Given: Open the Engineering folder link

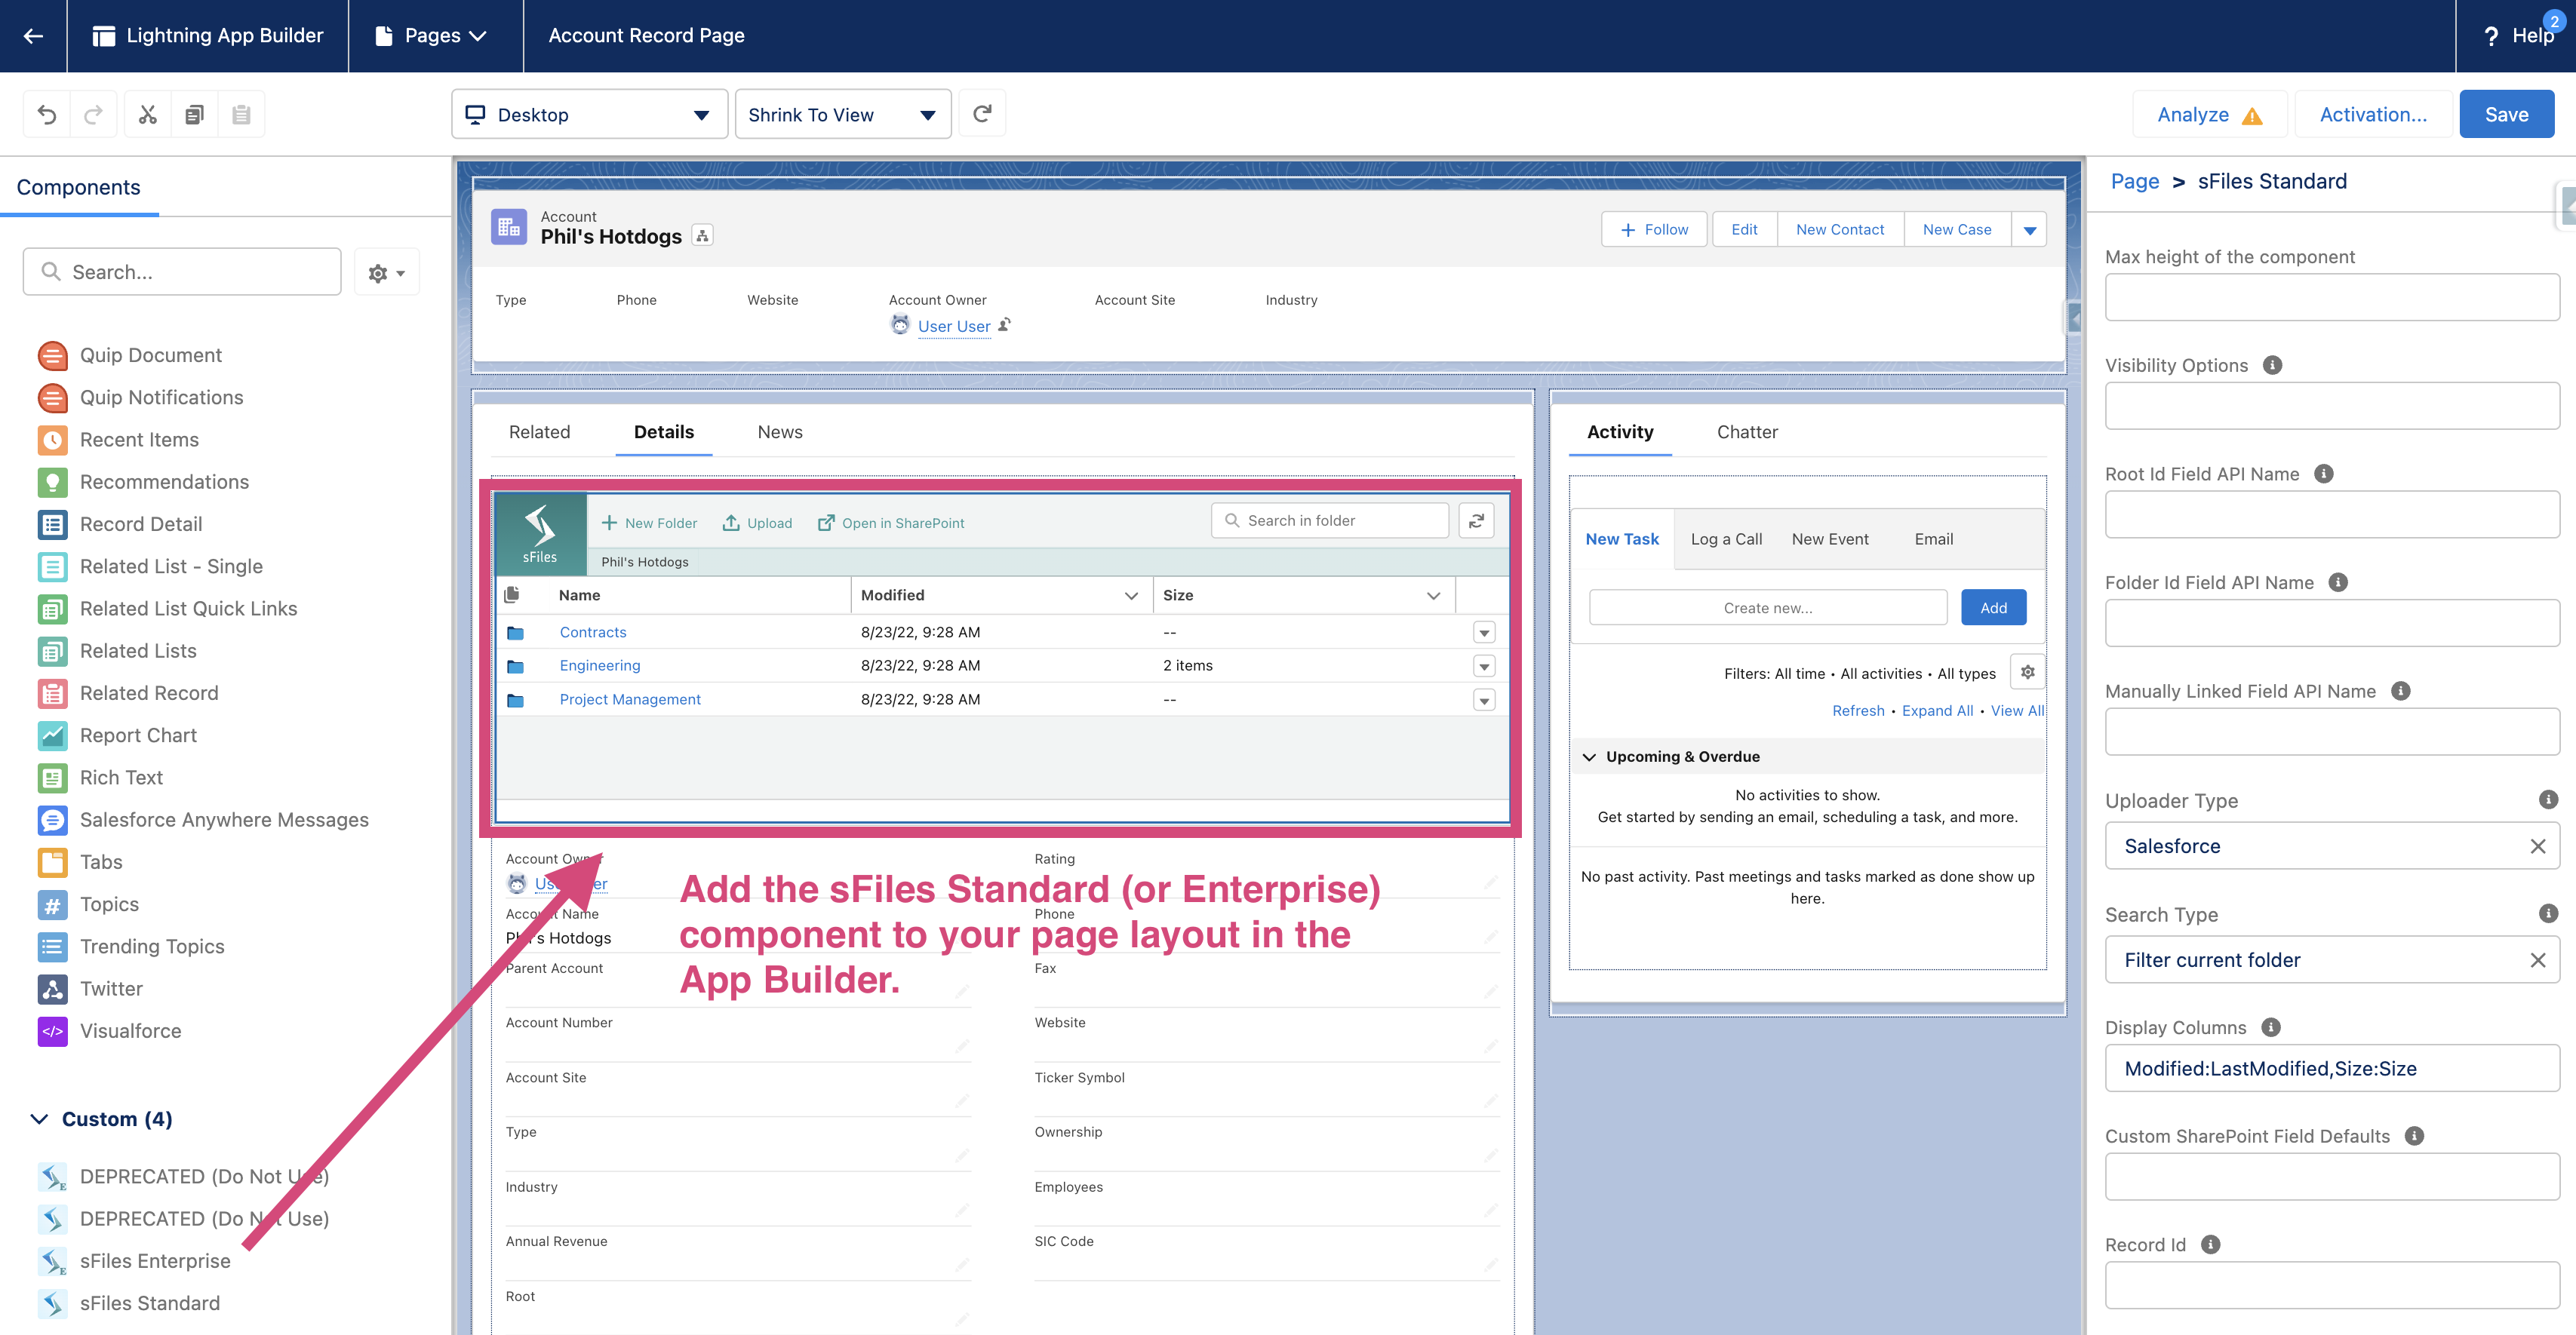Looking at the screenshot, I should tap(600, 665).
